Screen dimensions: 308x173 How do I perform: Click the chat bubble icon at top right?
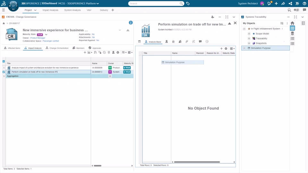[x=304, y=10]
